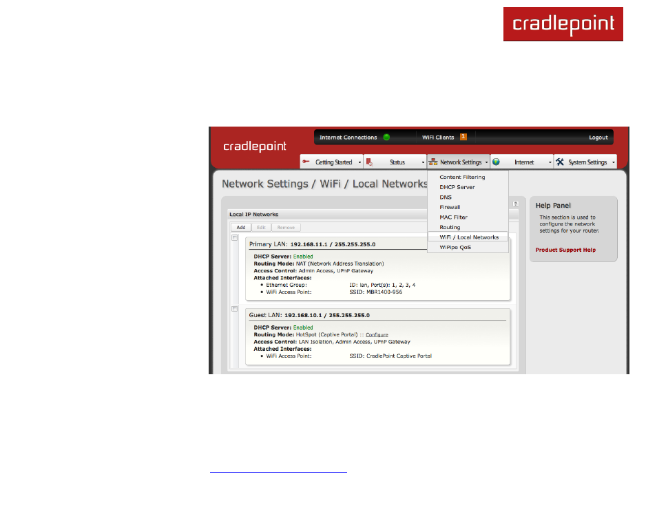This screenshot has width=657, height=507.
Task: Open the System Settings tab
Action: click(x=585, y=162)
